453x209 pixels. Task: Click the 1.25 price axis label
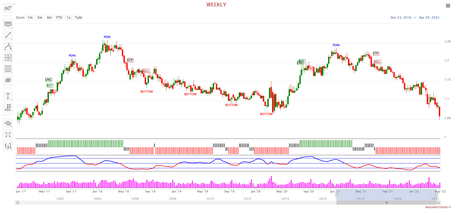click(x=447, y=42)
